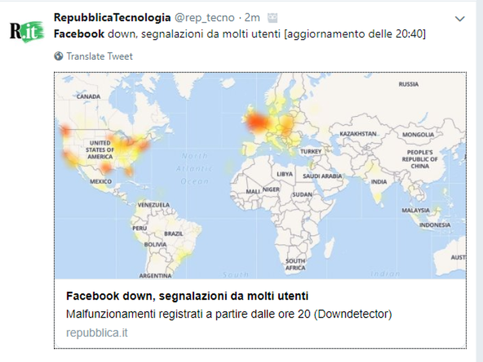Image resolution: width=483 pixels, height=362 pixels.
Task: Click the United States of America map label
Action: point(100,150)
